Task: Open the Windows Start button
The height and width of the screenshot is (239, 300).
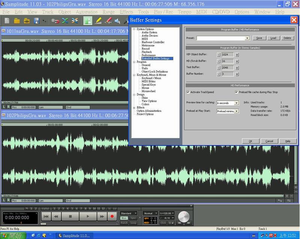Action: [13, 236]
